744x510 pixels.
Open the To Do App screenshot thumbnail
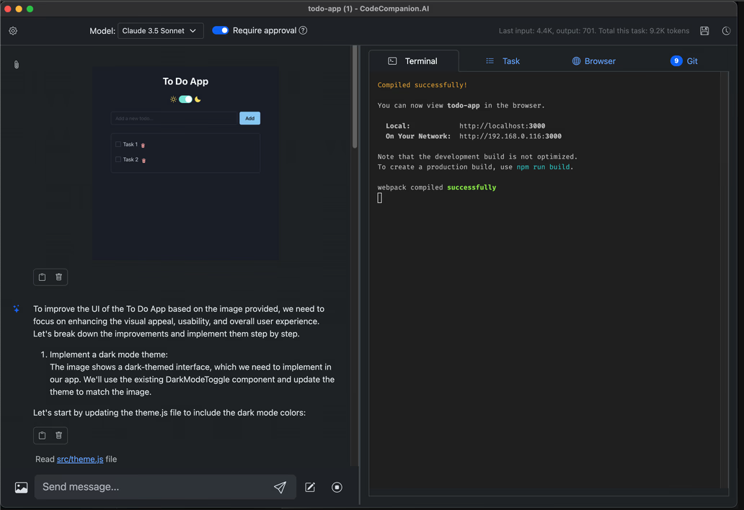click(x=185, y=163)
